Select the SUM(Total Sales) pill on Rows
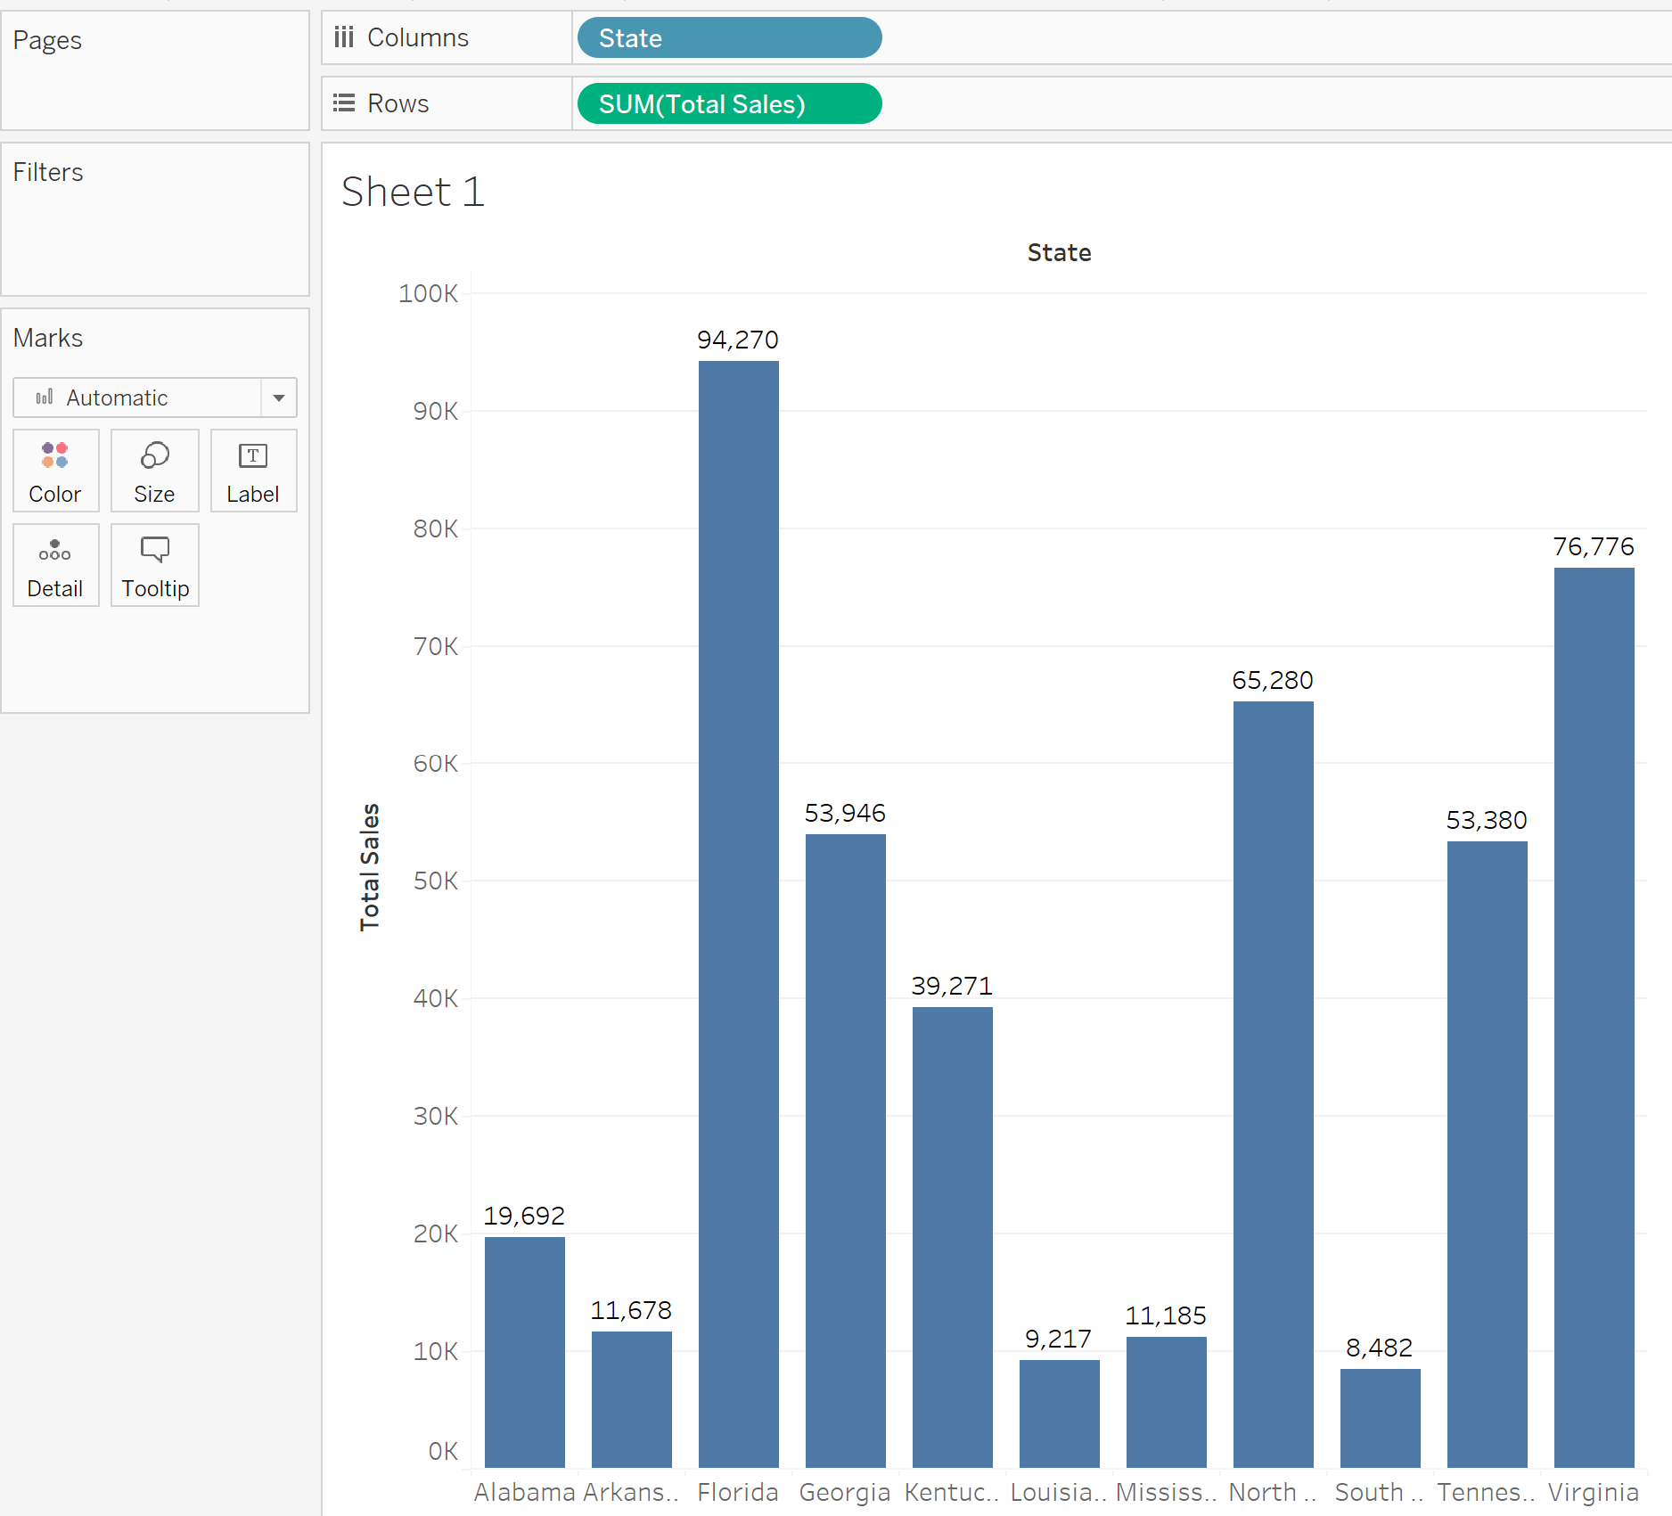 (x=729, y=104)
